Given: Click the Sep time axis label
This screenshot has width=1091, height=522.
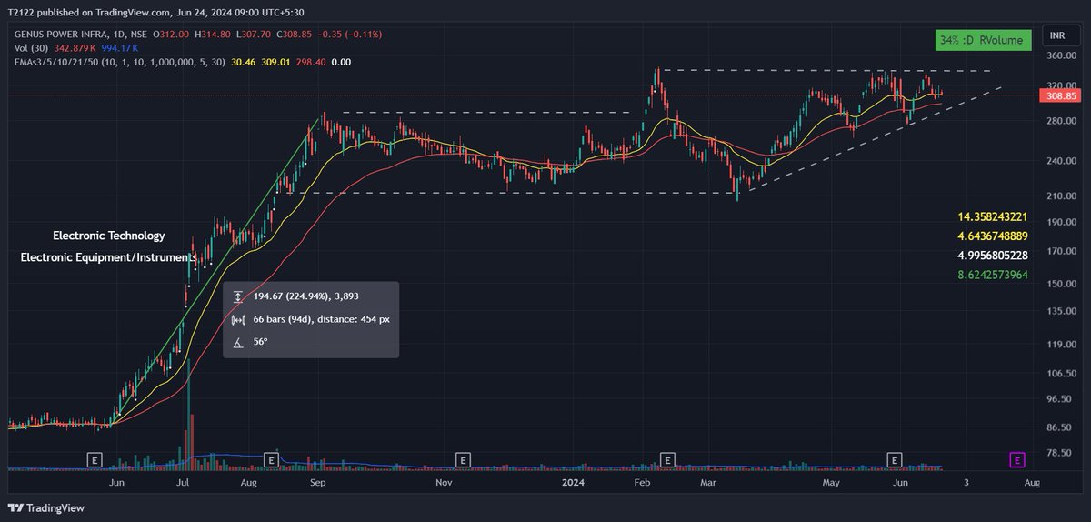Looking at the screenshot, I should pyautogui.click(x=316, y=483).
